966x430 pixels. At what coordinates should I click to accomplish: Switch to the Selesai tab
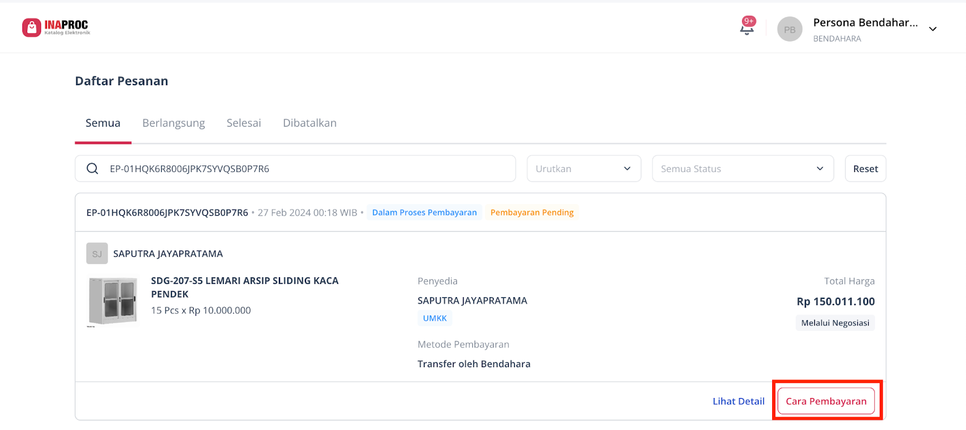point(244,123)
